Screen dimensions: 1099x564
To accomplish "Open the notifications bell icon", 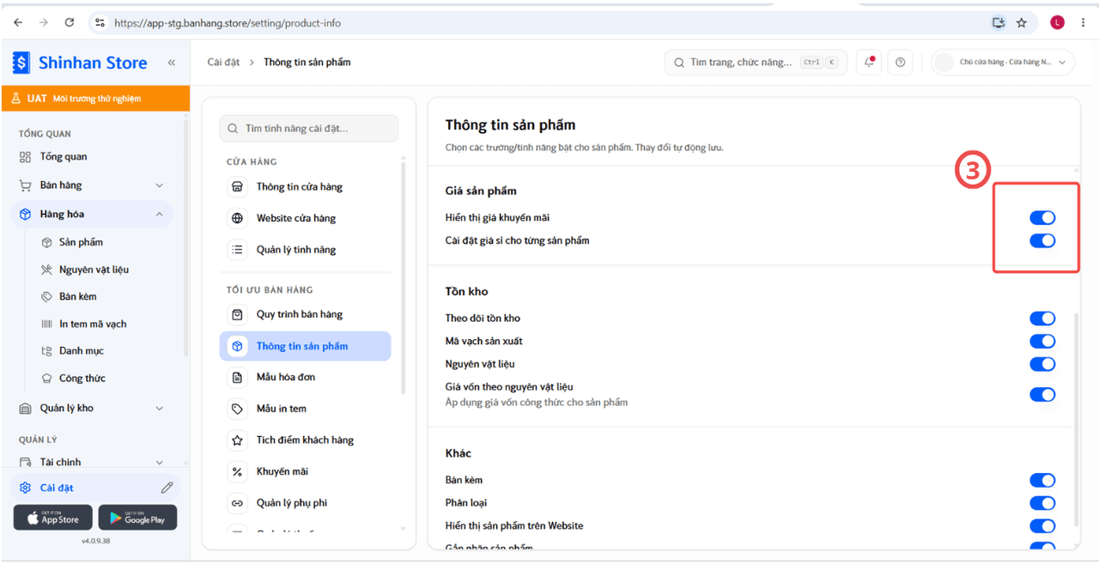I will click(869, 62).
